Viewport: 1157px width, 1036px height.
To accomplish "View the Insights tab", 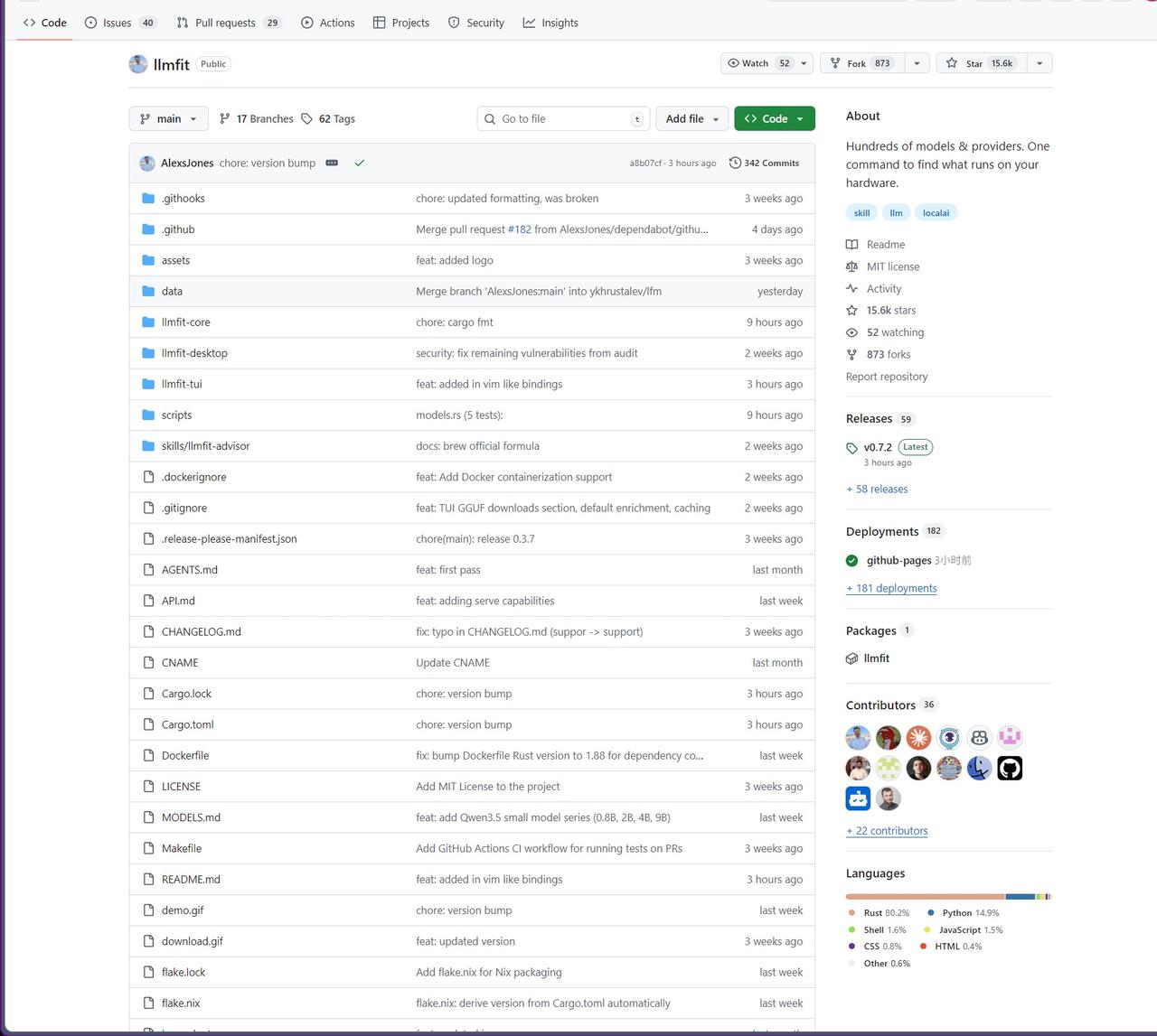I will pyautogui.click(x=550, y=23).
